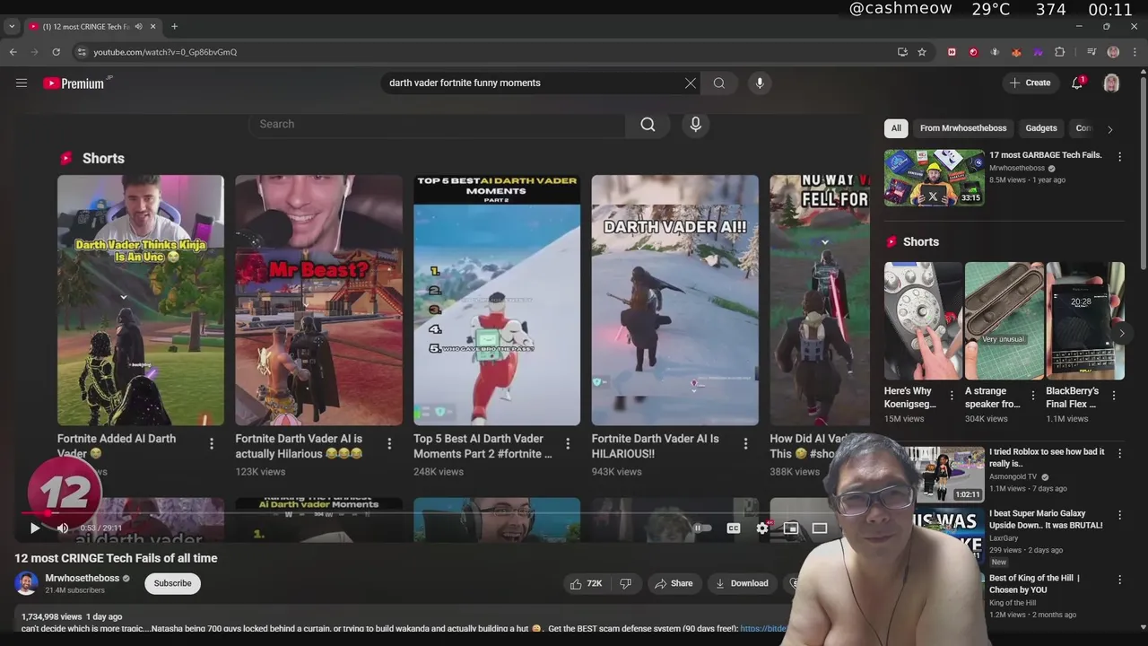
Task: Open the tab search dropdown arrow
Action: pyautogui.click(x=12, y=26)
